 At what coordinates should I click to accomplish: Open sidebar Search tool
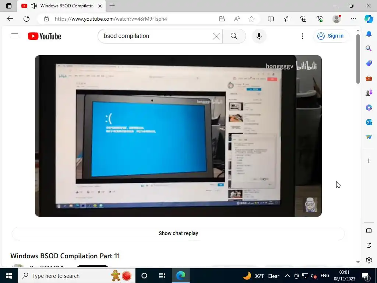point(369,48)
